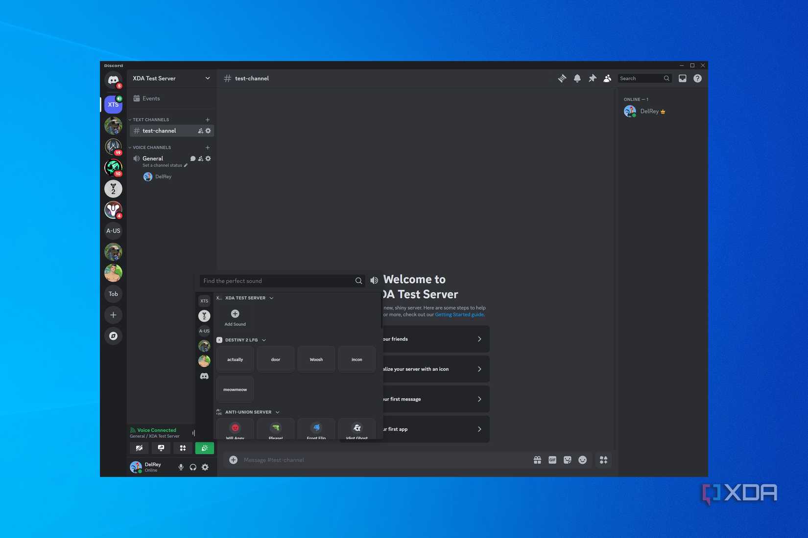Deafen yourself with the headphone icon
Screen dimensions: 808x538
(x=193, y=467)
